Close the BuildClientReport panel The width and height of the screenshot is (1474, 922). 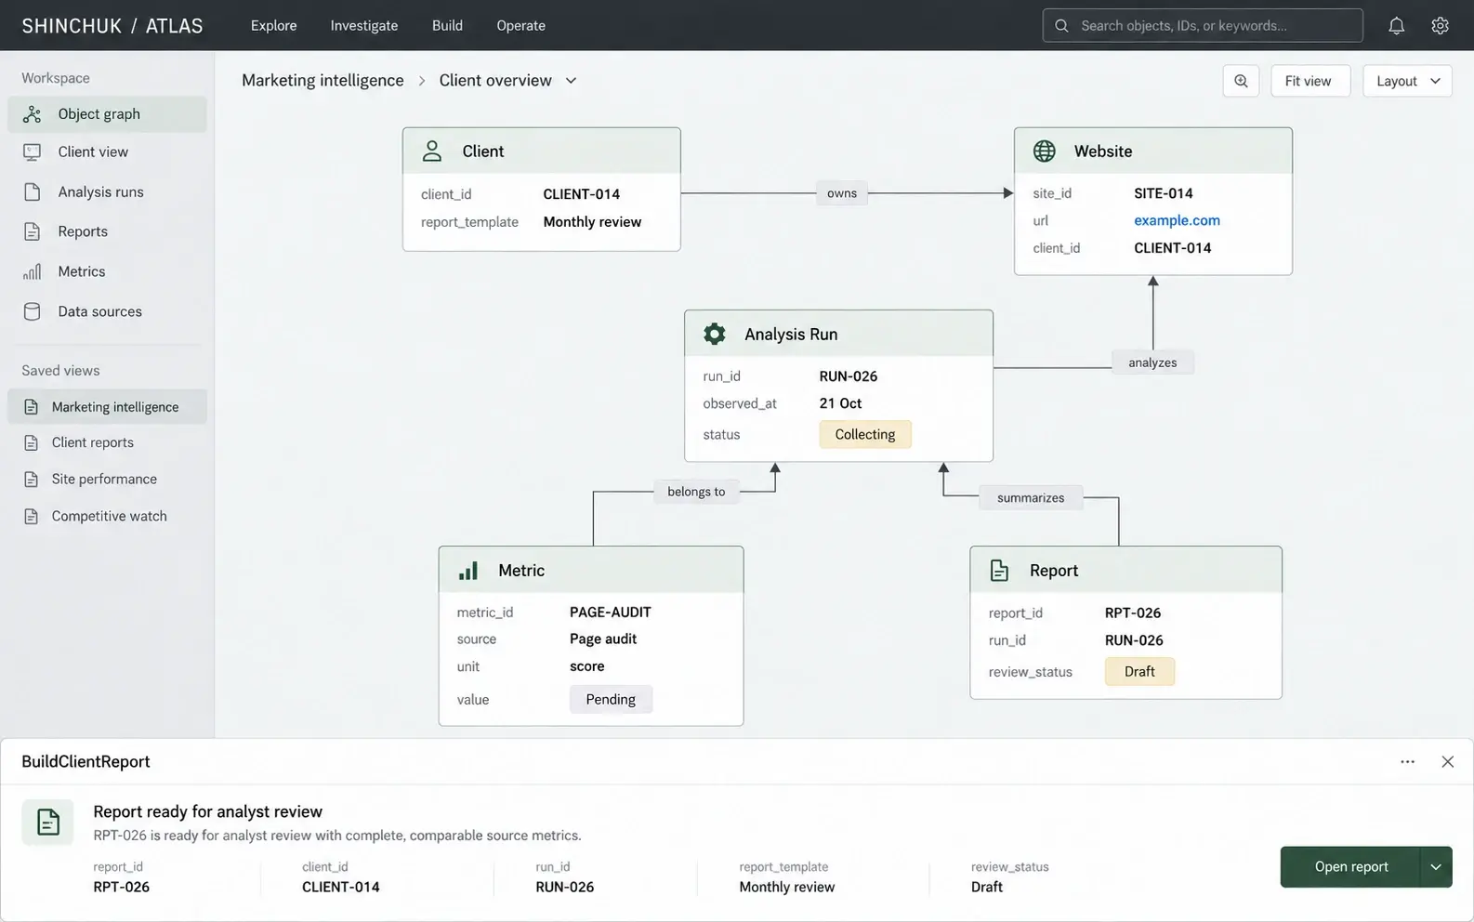[x=1447, y=762]
